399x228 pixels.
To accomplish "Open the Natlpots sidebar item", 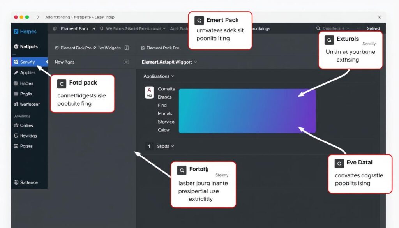I will coord(26,46).
